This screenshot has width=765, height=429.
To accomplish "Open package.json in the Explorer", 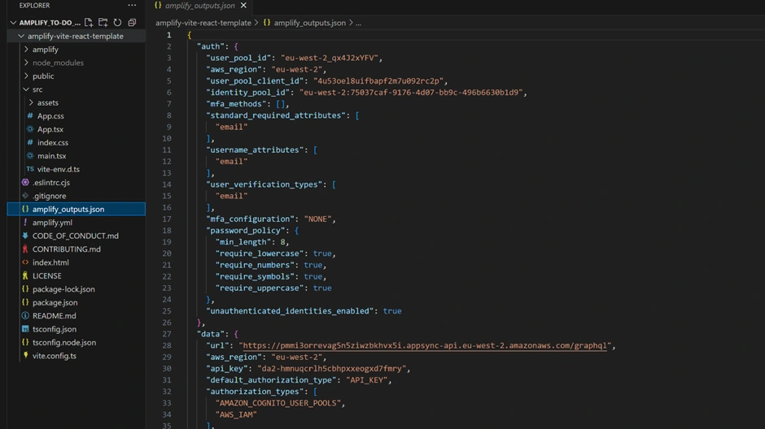I will click(x=55, y=302).
